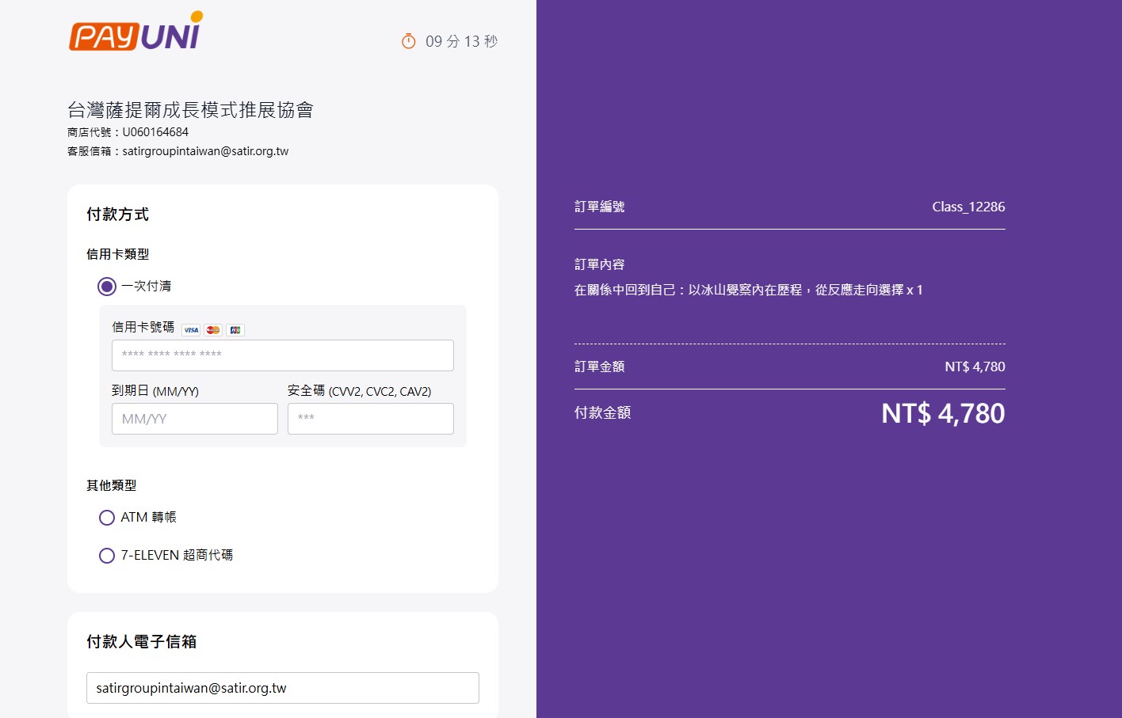Click the order number Class_12286
Image resolution: width=1122 pixels, height=718 pixels.
[x=967, y=207]
